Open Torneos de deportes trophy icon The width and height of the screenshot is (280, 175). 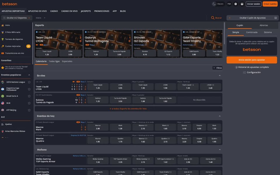click(3, 39)
